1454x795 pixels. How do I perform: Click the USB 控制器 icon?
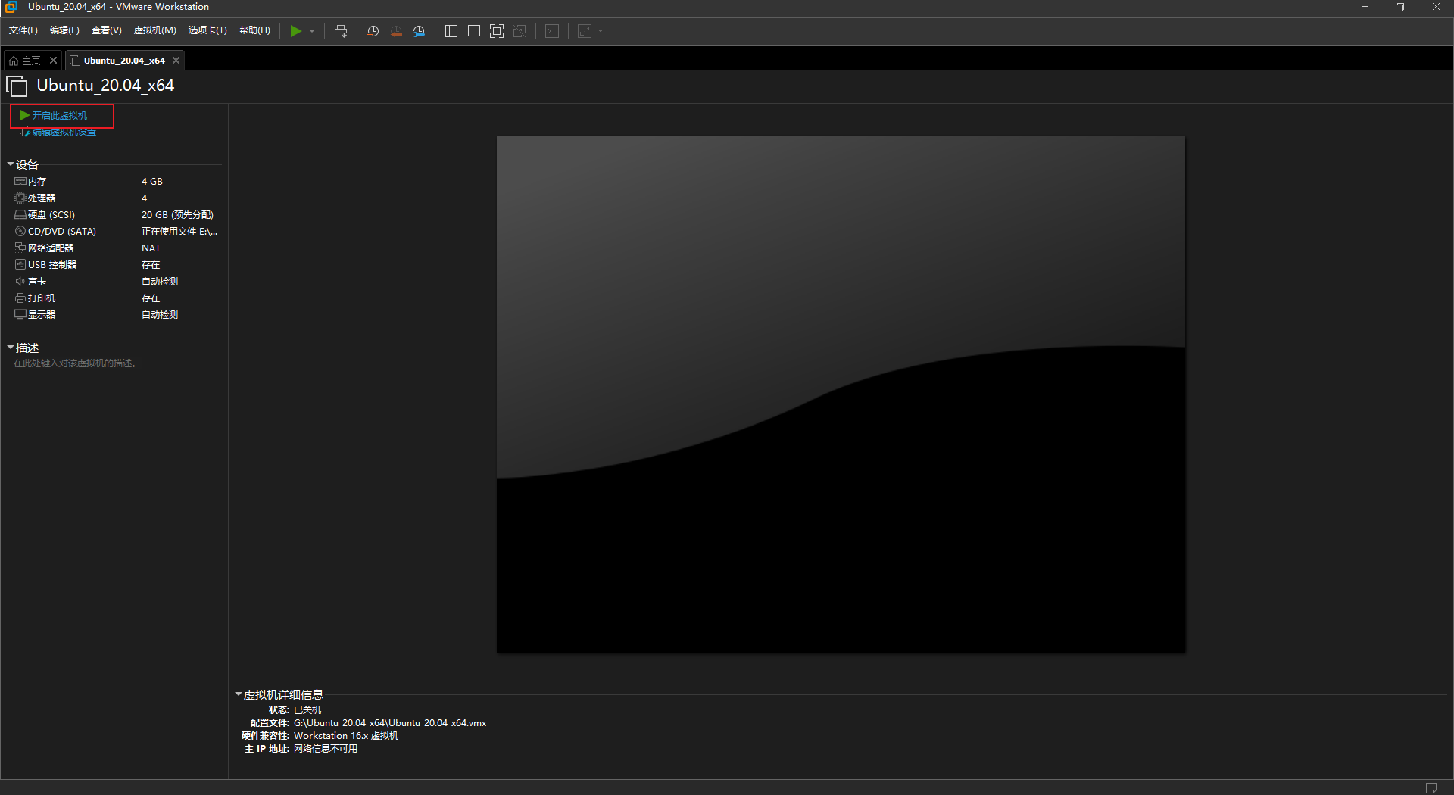coord(20,265)
